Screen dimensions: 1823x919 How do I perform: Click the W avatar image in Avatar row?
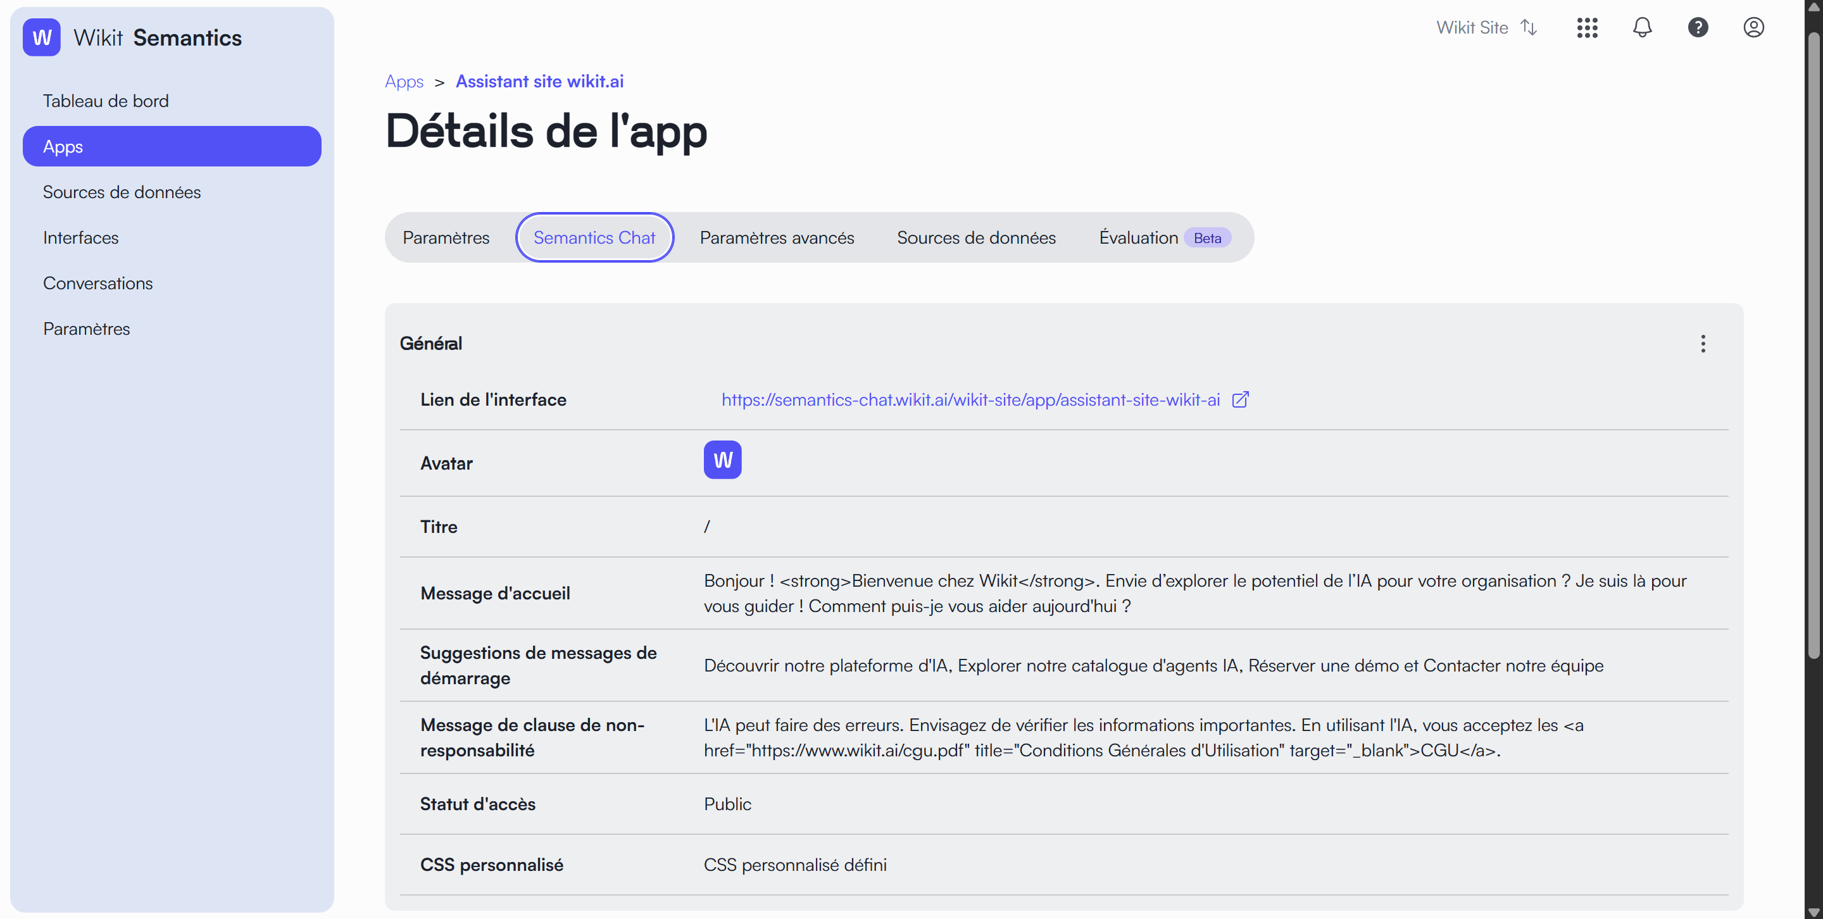(x=722, y=460)
